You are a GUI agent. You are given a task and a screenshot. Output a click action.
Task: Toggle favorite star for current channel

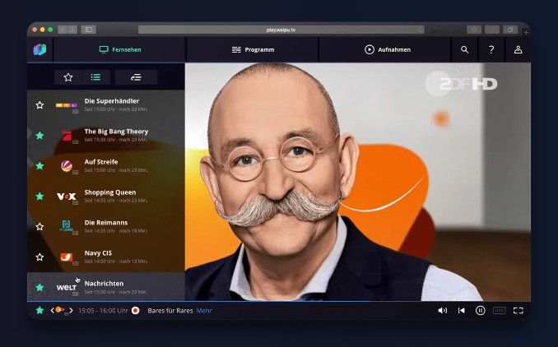click(40, 310)
